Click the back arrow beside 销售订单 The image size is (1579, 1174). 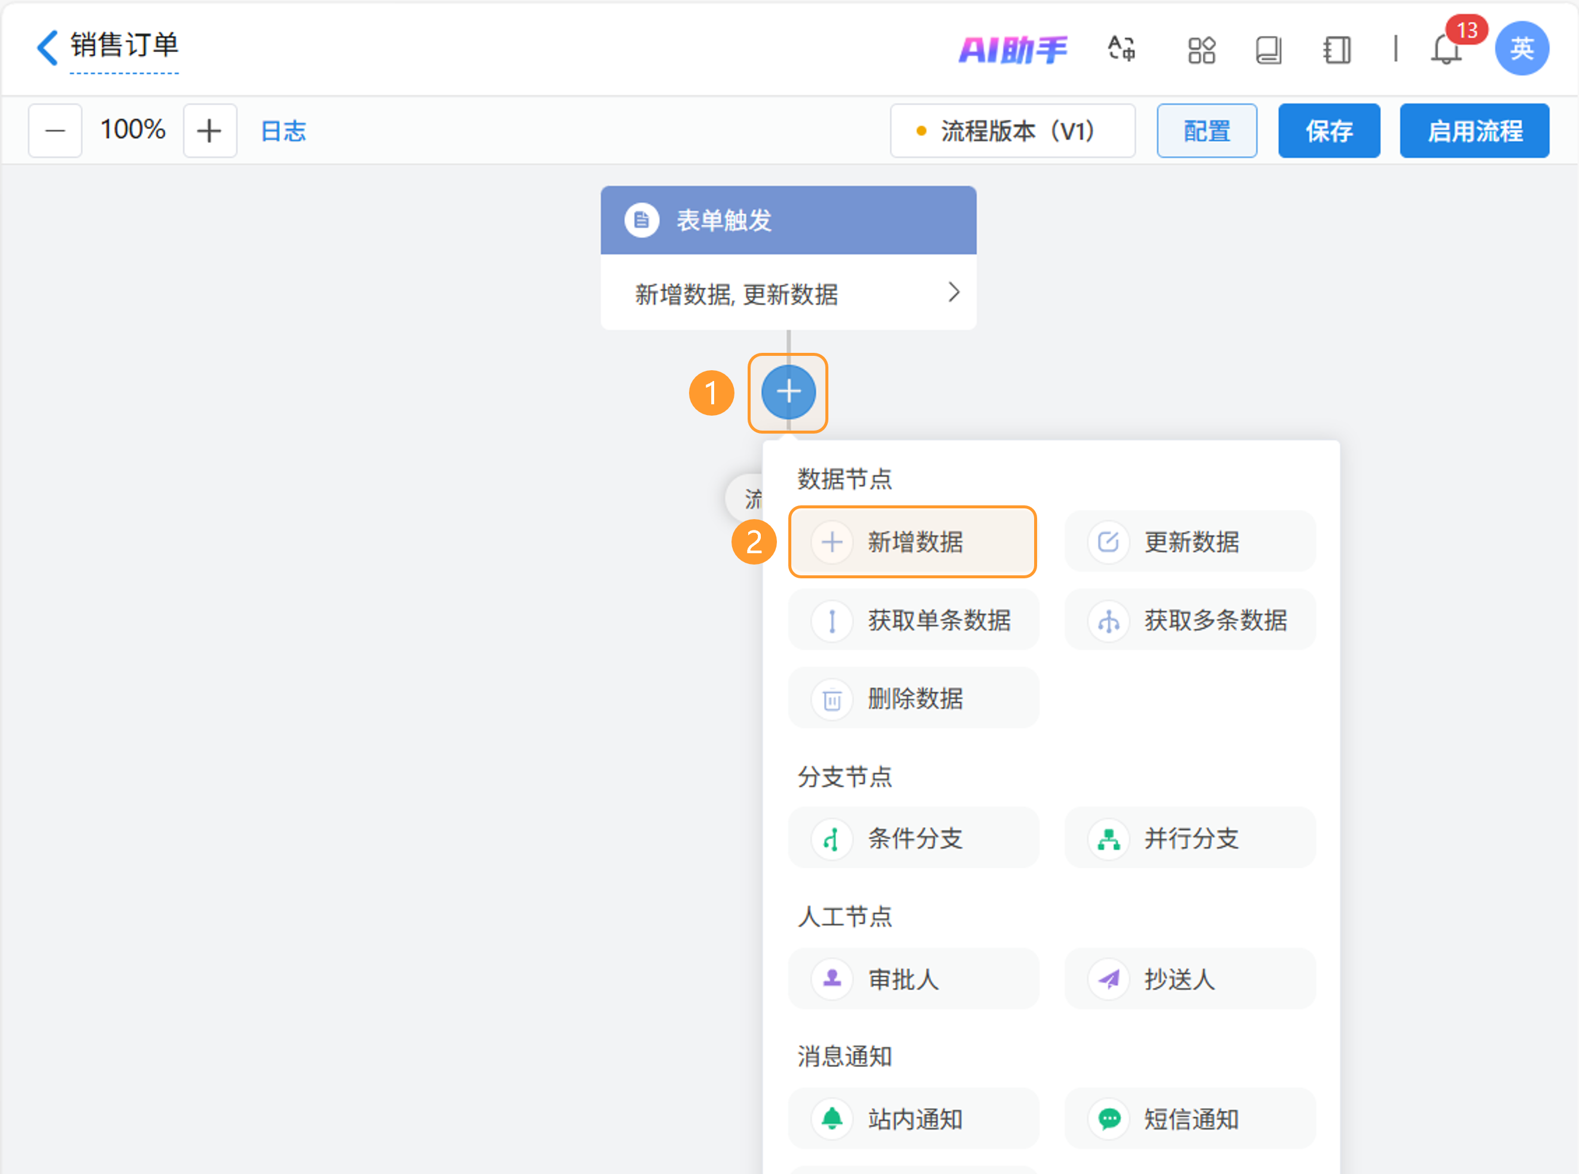(47, 48)
